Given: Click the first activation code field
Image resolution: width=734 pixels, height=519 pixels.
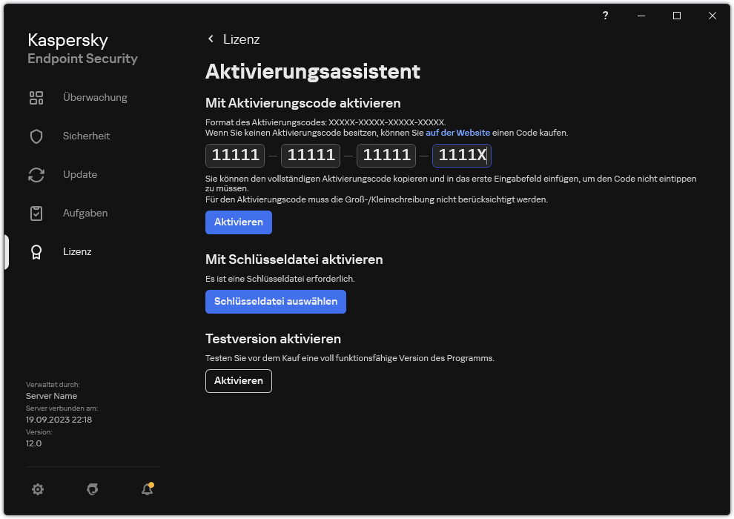Looking at the screenshot, I should click(234, 155).
